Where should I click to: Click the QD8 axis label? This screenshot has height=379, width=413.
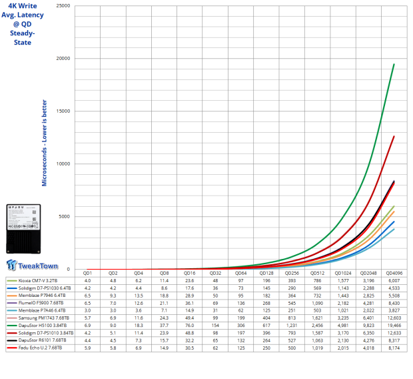(164, 273)
